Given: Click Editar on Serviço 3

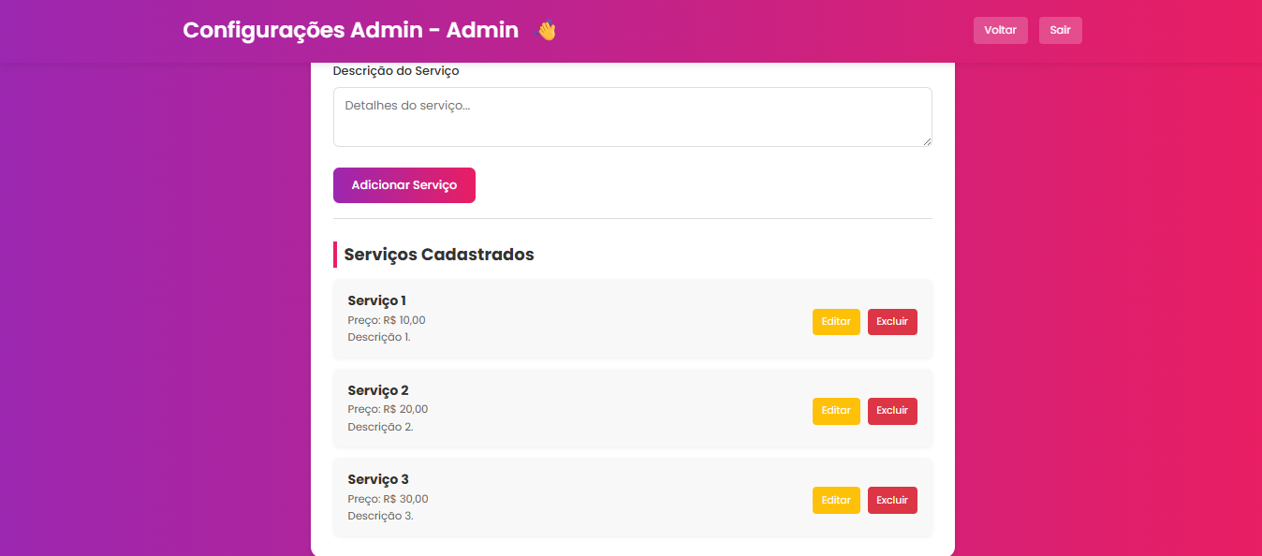Looking at the screenshot, I should pos(835,500).
